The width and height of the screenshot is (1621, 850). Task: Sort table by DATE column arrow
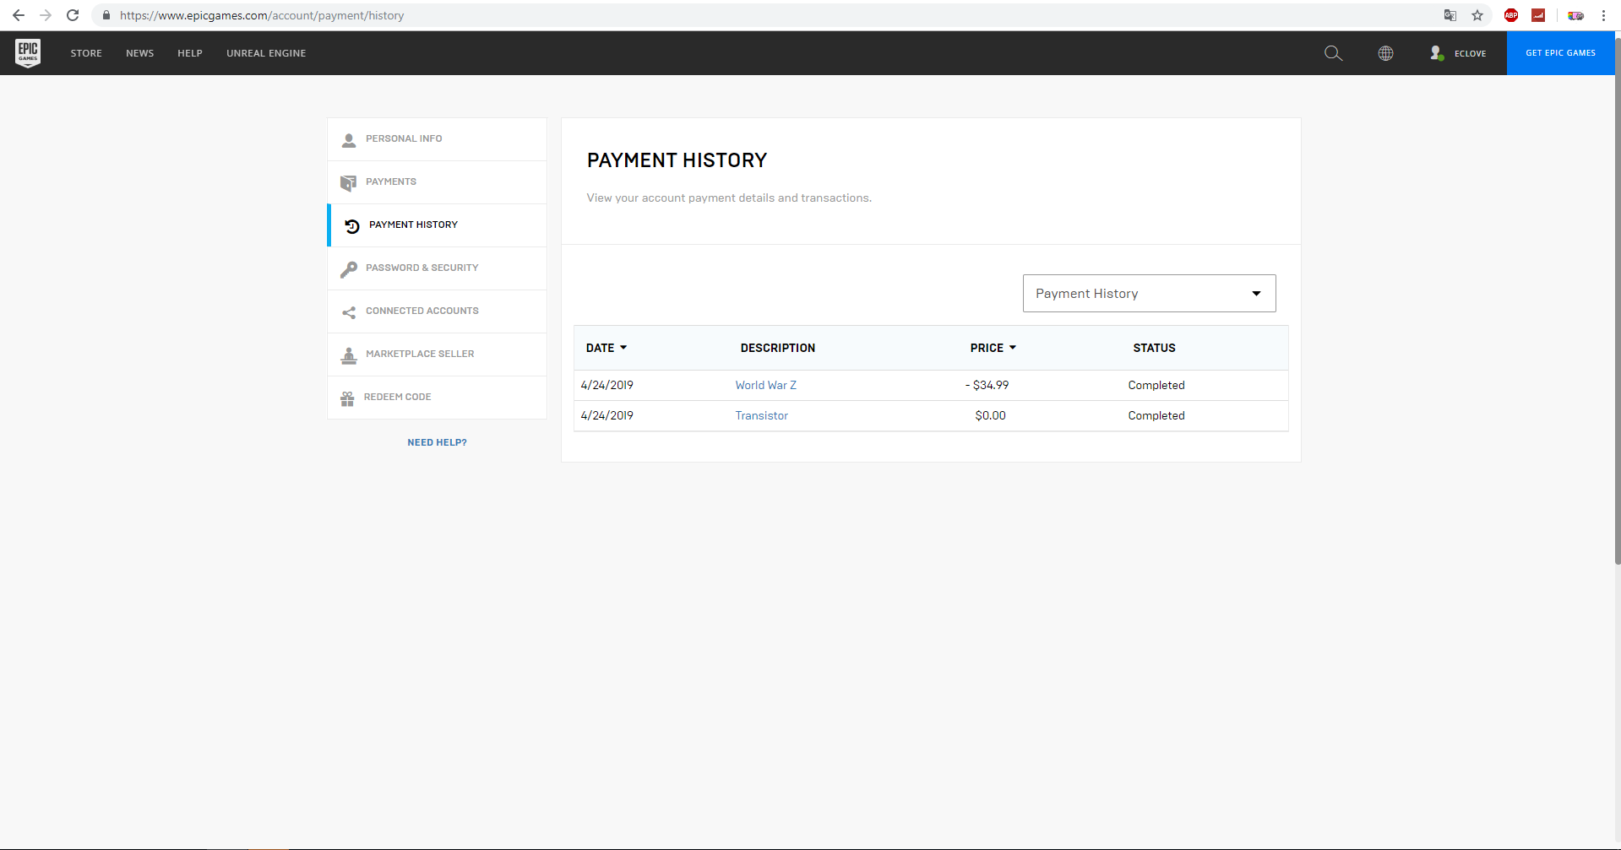[623, 348]
